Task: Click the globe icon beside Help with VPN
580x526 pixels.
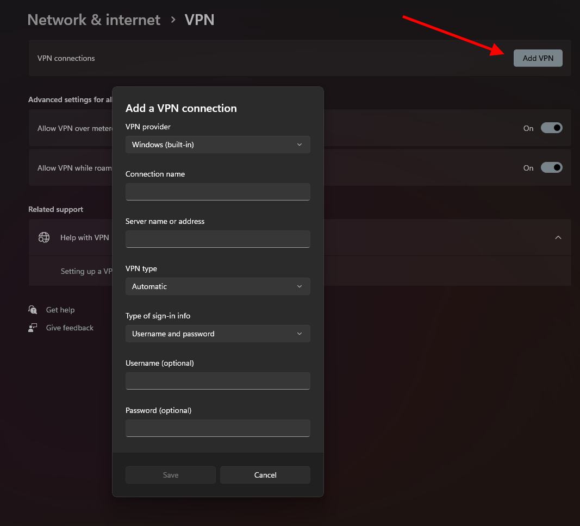Action: (x=44, y=237)
